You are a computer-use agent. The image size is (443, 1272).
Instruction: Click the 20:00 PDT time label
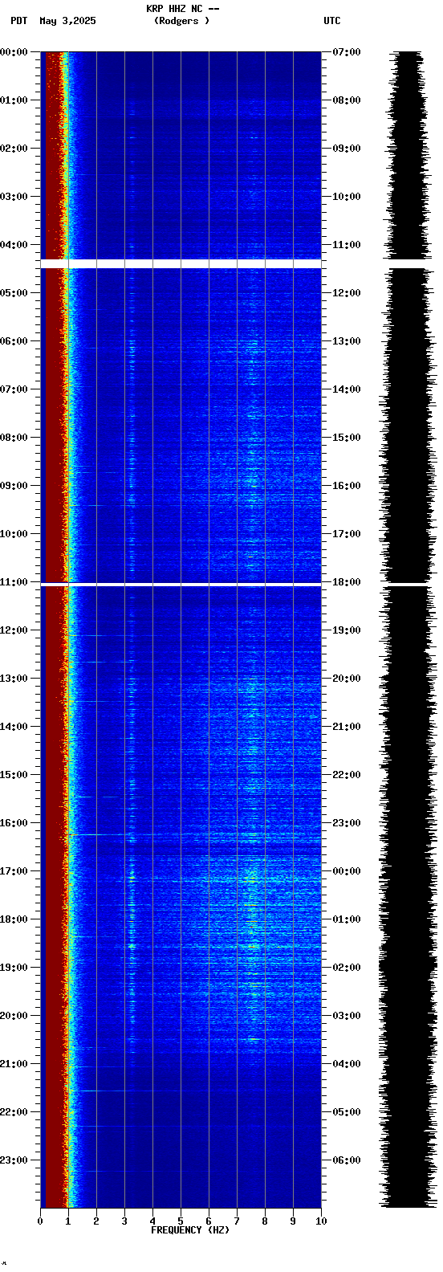click(x=14, y=1016)
